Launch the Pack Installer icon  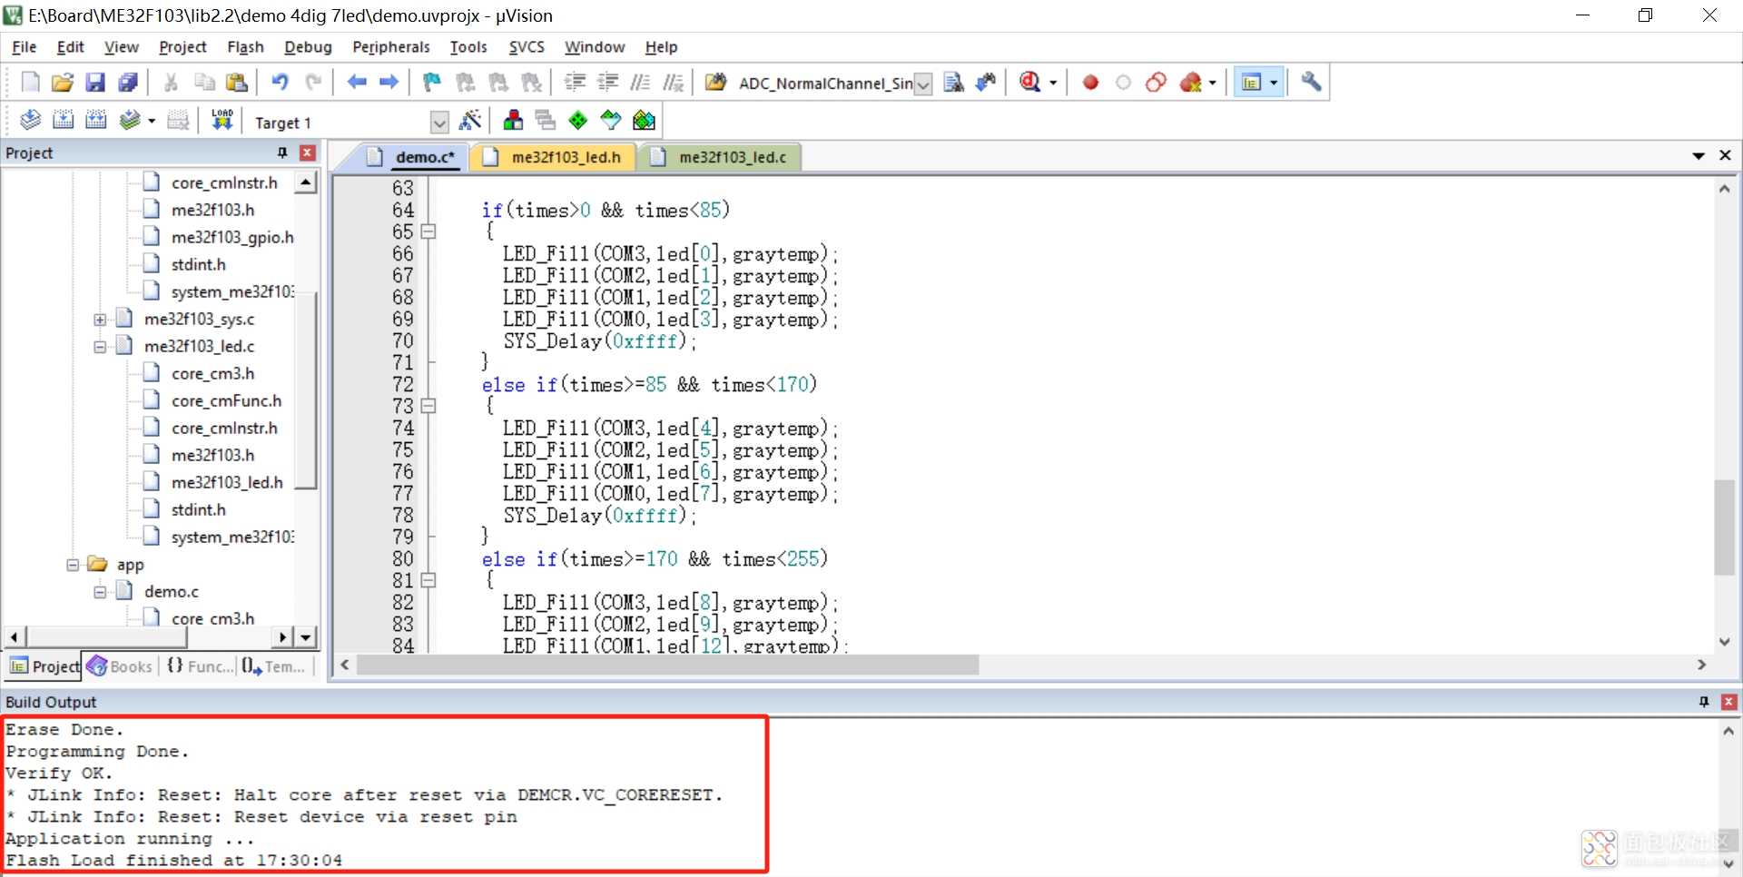(x=644, y=120)
